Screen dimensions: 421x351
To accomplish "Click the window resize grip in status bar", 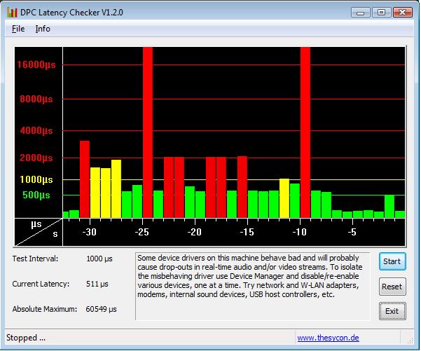I will coord(410,340).
